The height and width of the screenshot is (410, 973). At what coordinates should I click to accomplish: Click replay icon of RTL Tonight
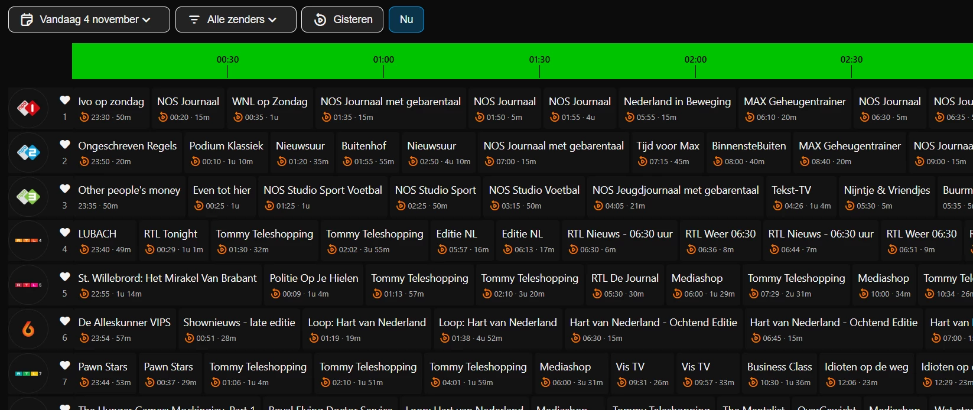(x=149, y=250)
